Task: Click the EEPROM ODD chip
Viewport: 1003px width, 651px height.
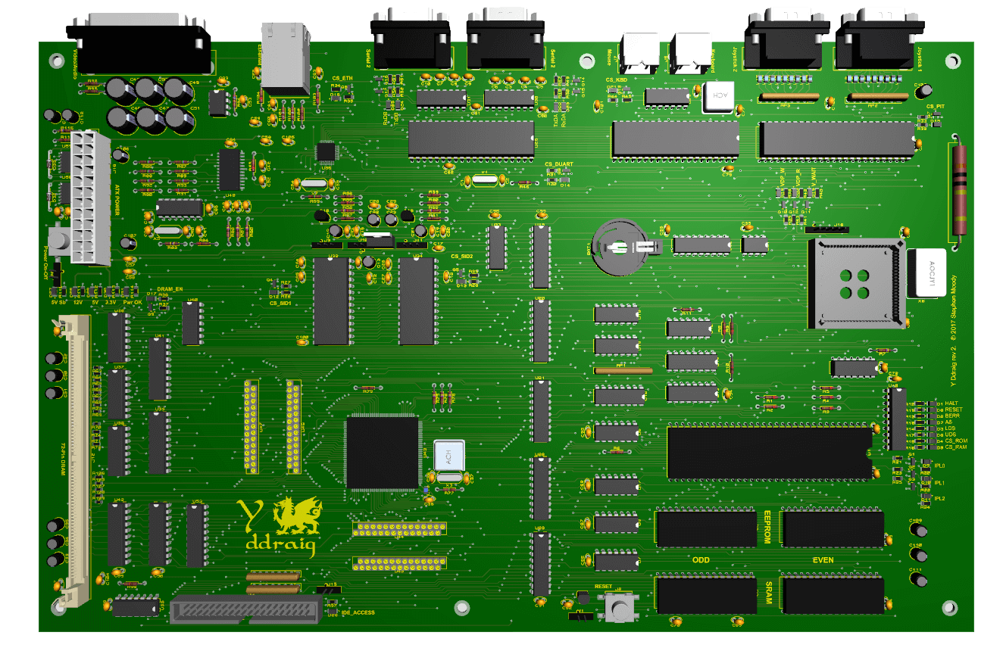Action: coord(706,528)
